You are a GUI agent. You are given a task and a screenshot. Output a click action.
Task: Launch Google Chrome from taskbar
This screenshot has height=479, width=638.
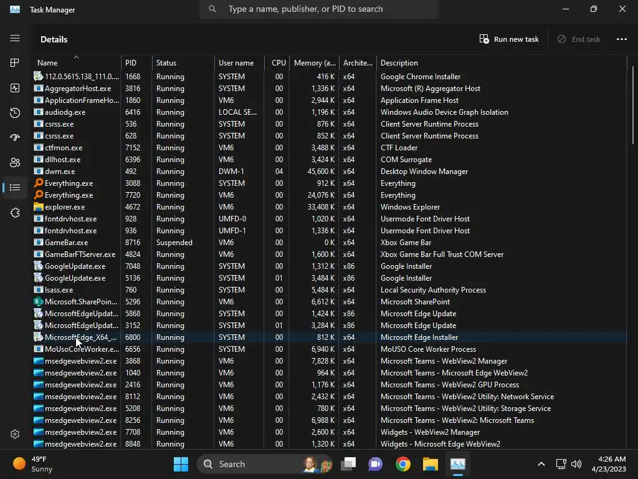403,464
